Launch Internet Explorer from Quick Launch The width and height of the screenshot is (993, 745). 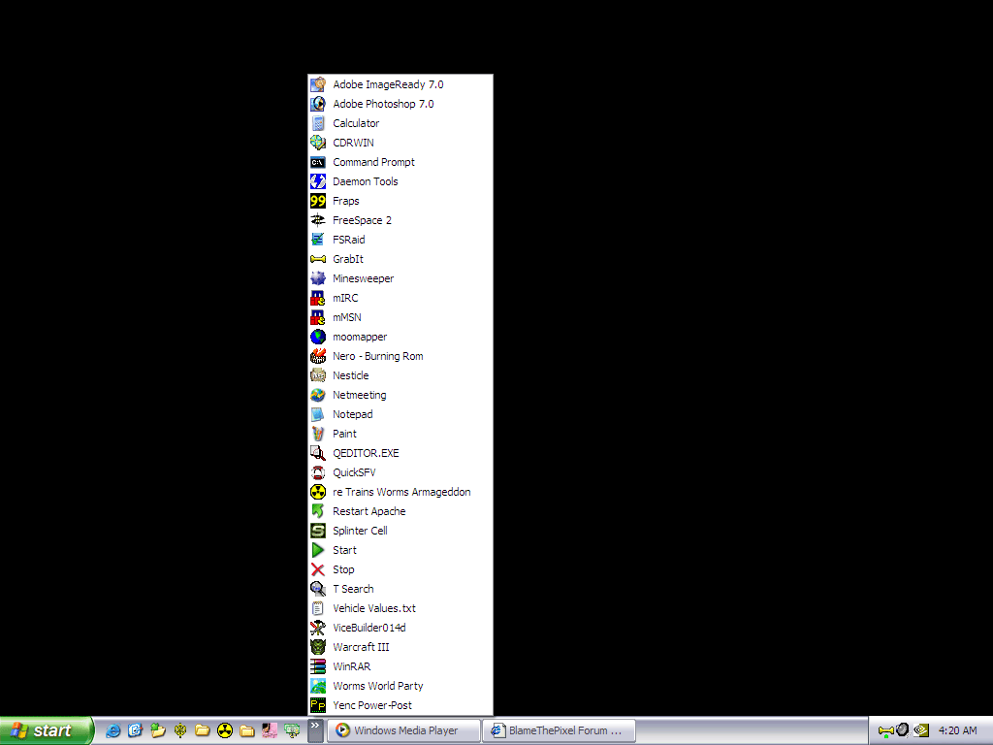[112, 730]
